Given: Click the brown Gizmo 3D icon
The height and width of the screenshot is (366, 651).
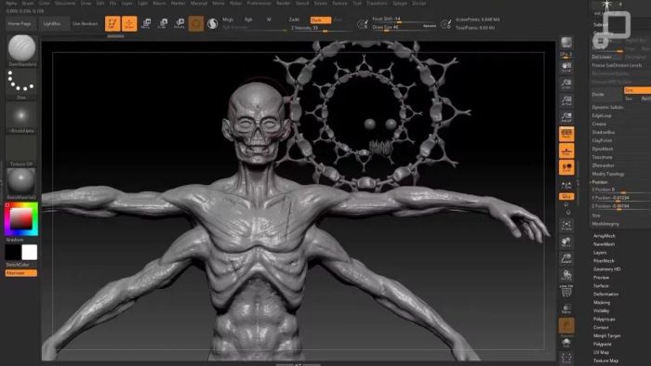Looking at the screenshot, I should coord(196,23).
